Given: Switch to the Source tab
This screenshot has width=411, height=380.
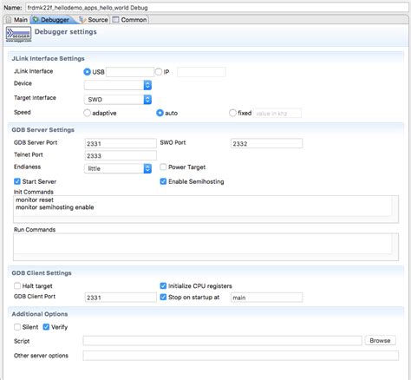Looking at the screenshot, I should pos(94,20).
